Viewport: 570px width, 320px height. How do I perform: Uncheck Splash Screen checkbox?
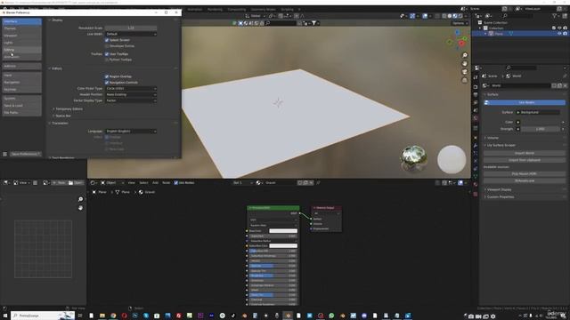click(x=107, y=40)
